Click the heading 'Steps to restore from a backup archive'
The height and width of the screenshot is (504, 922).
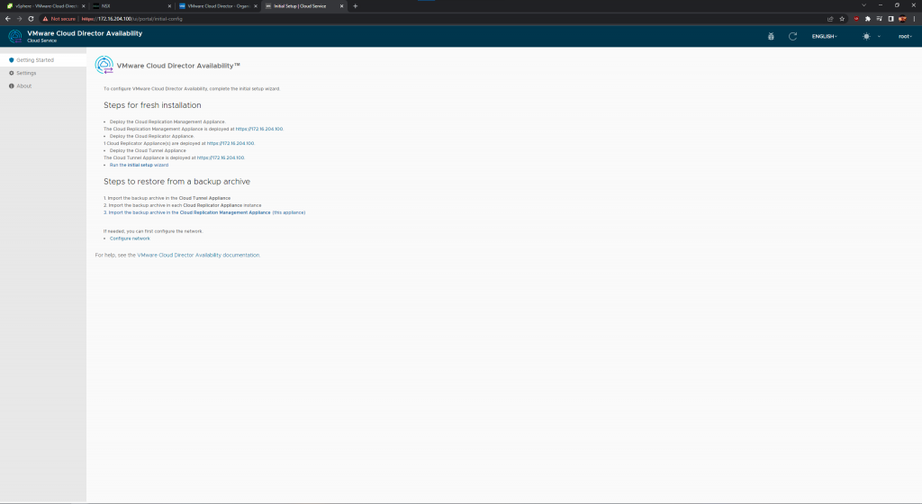pyautogui.click(x=177, y=182)
